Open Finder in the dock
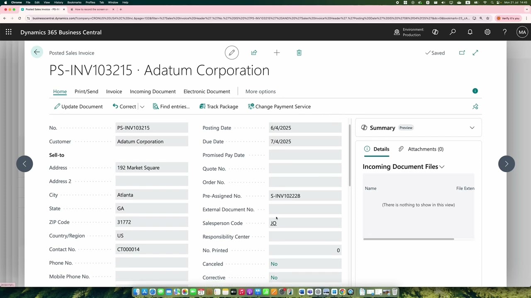The image size is (531, 298). tap(136, 292)
